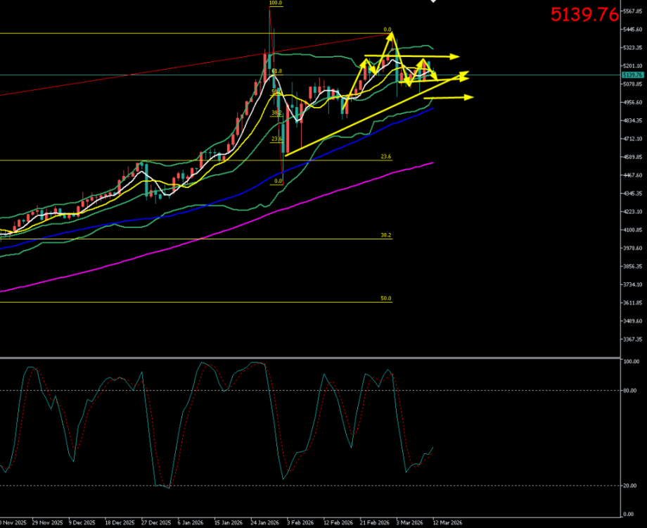Select the 50.0 Fibonacci retracement label
647x528 pixels.
[x=385, y=298]
